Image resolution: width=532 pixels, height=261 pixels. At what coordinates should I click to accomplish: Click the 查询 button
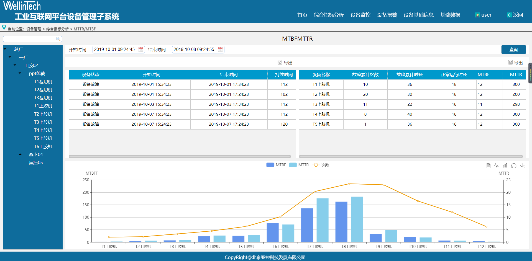click(x=514, y=50)
